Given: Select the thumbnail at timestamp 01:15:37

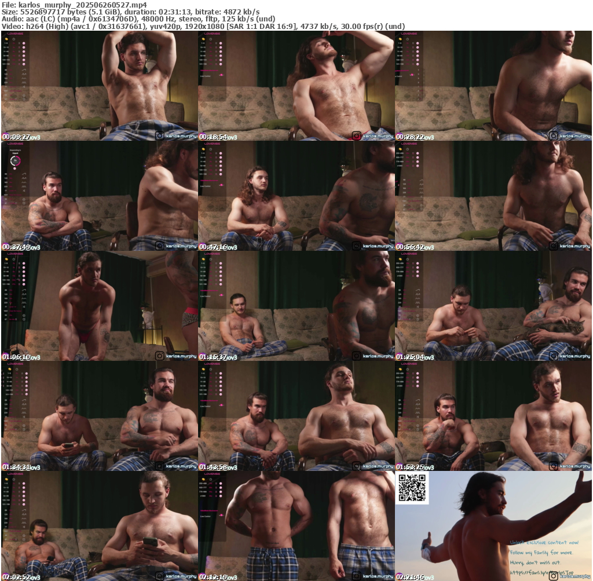Looking at the screenshot, I should coord(296,305).
